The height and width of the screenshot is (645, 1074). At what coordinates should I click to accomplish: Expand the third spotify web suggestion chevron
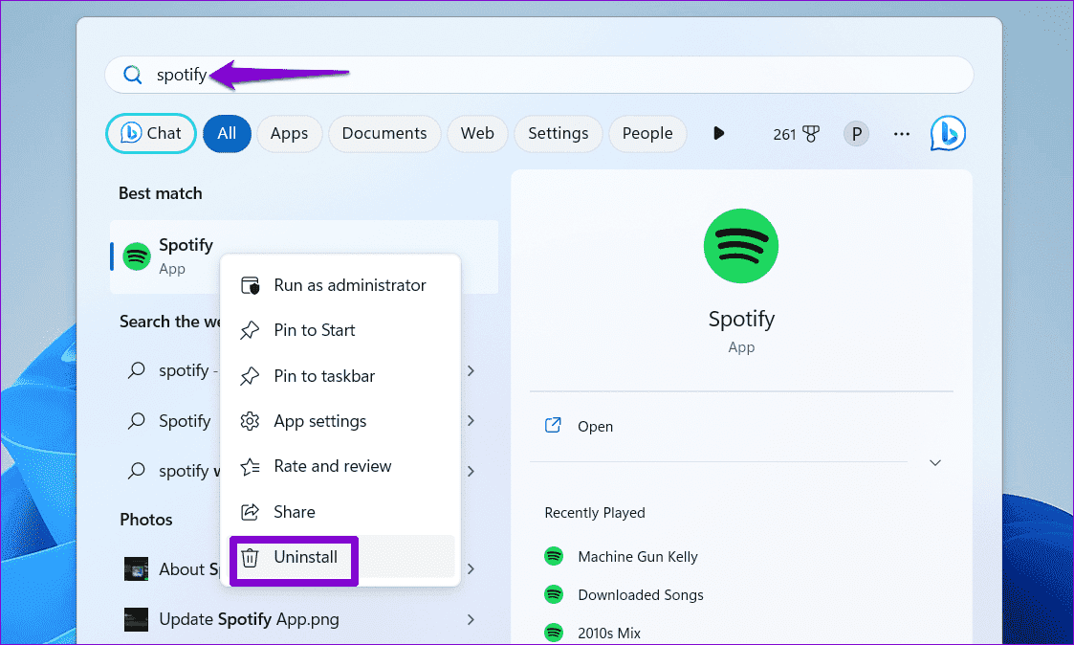pyautogui.click(x=471, y=471)
